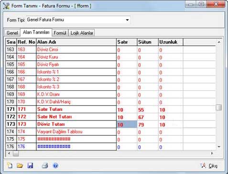Maximize the Form Tanımı window
Screen dimensions: 228x174
[x=201, y=4]
